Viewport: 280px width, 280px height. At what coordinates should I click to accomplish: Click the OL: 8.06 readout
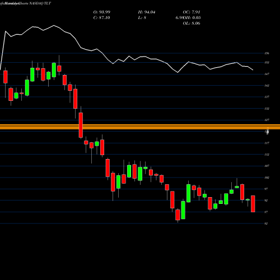click(192, 24)
